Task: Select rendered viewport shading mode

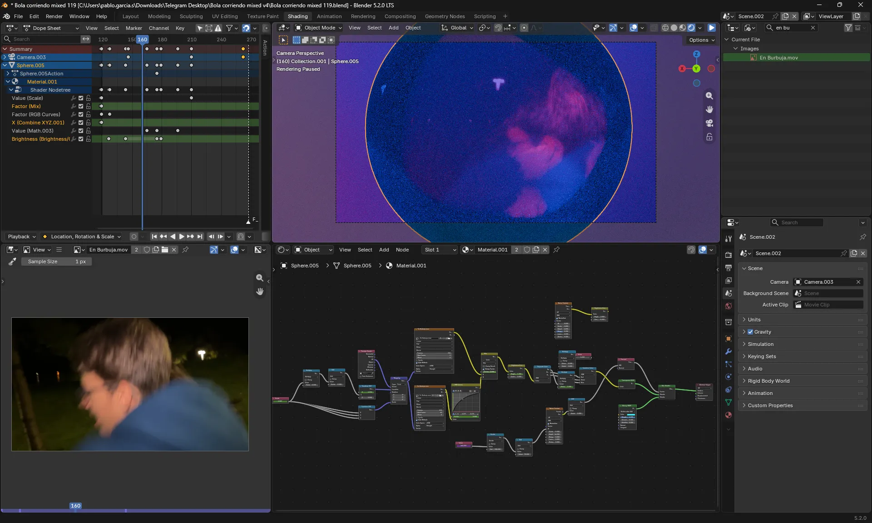Action: coord(691,28)
